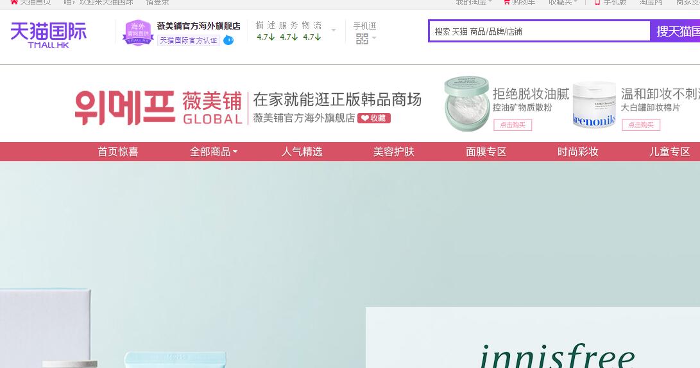
Task: Open the 全部商品 dropdown menu
Action: [x=214, y=152]
